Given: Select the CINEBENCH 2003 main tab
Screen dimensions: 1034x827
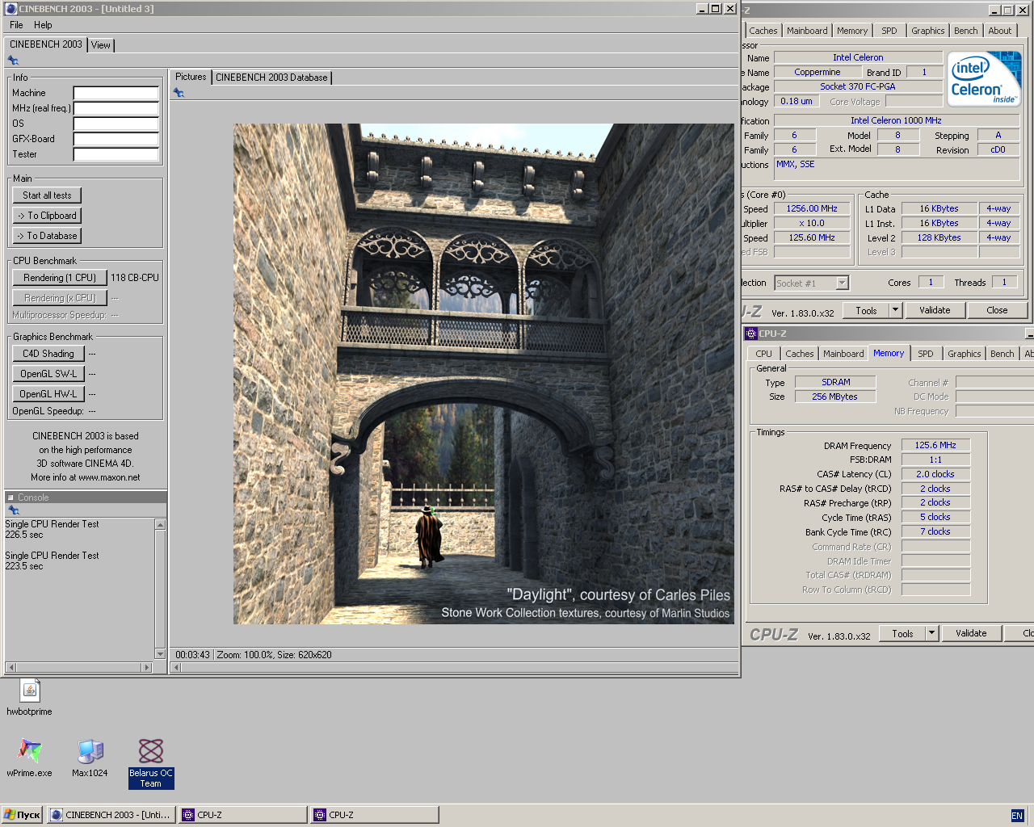Looking at the screenshot, I should tap(46, 44).
